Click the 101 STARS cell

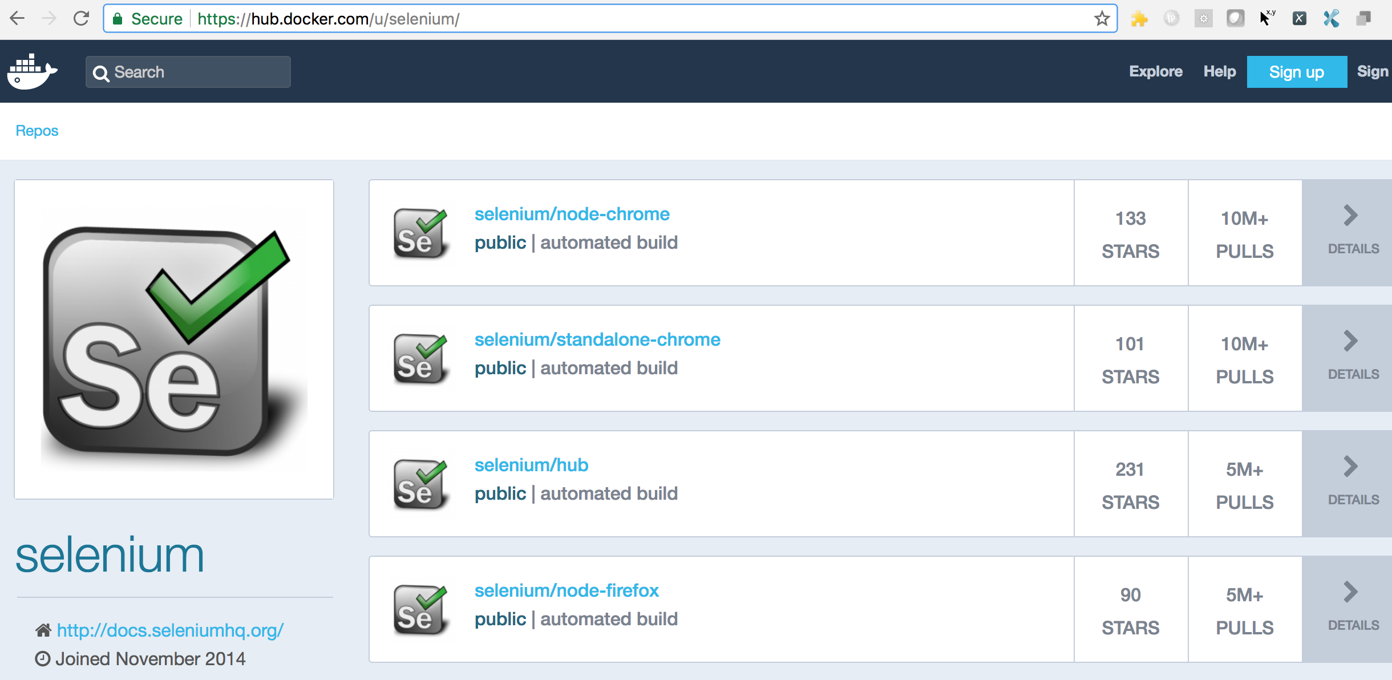click(x=1131, y=359)
